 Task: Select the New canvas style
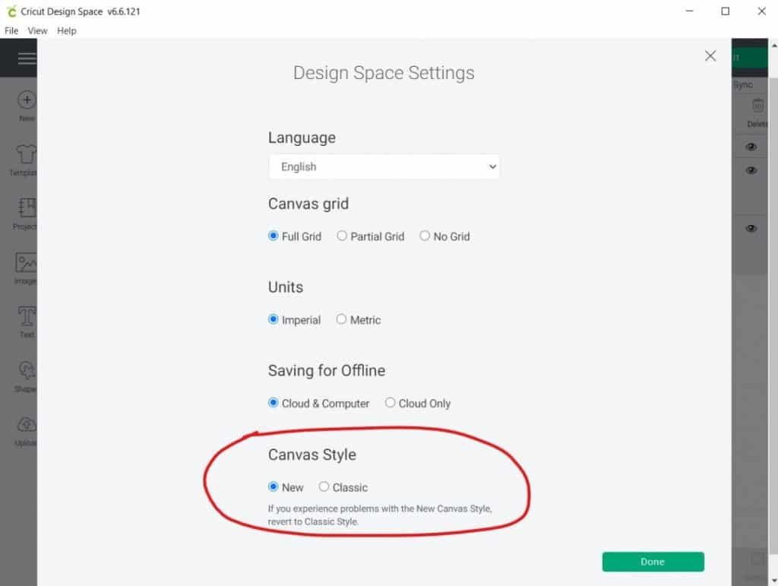tap(273, 486)
